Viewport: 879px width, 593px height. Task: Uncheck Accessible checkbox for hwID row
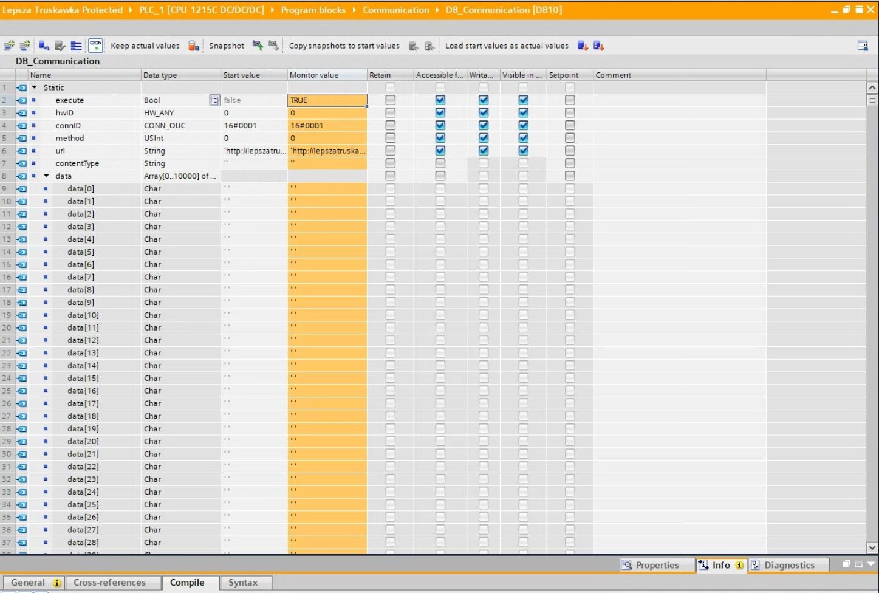pyautogui.click(x=440, y=113)
